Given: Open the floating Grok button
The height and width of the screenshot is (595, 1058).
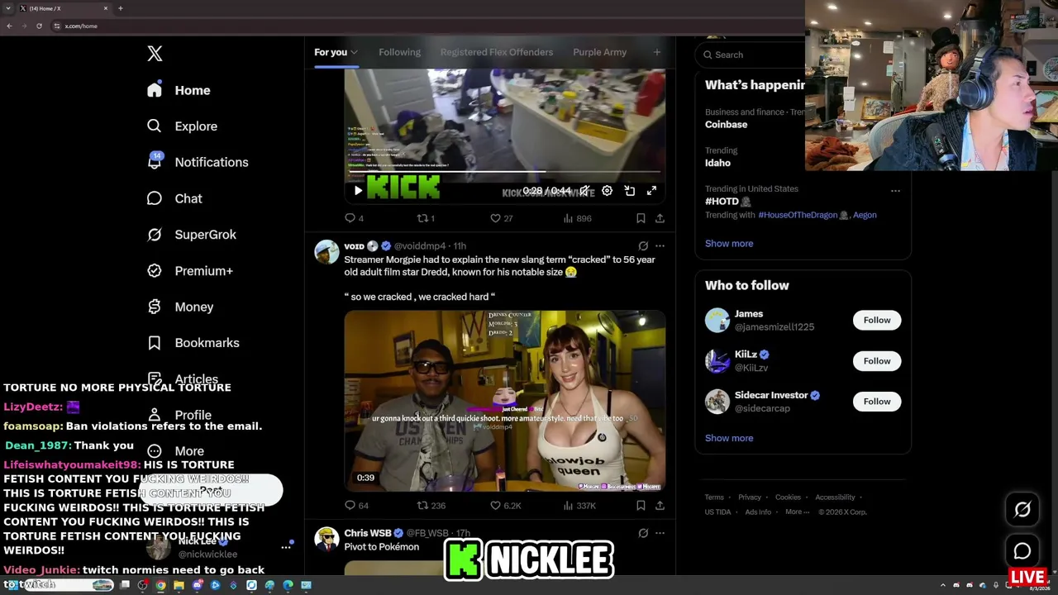Looking at the screenshot, I should point(1022,510).
